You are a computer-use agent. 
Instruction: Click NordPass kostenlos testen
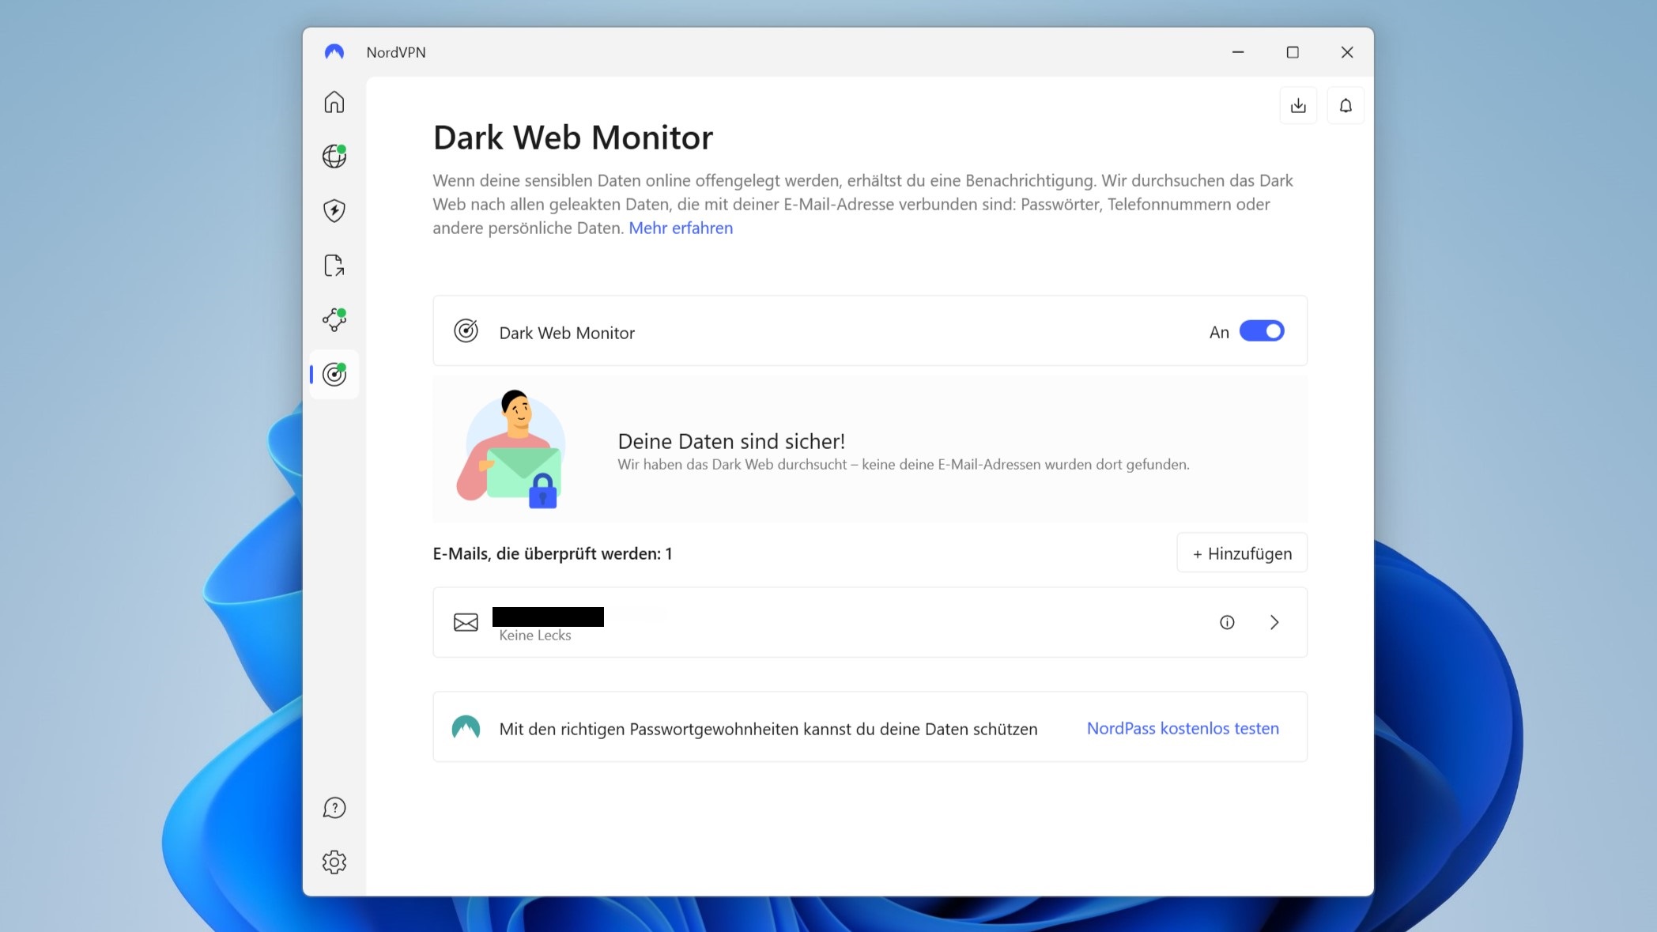pos(1182,728)
